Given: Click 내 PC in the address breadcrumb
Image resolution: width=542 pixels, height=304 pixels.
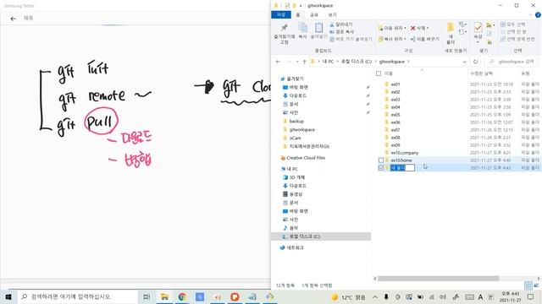Looking at the screenshot, I should click(328, 62).
